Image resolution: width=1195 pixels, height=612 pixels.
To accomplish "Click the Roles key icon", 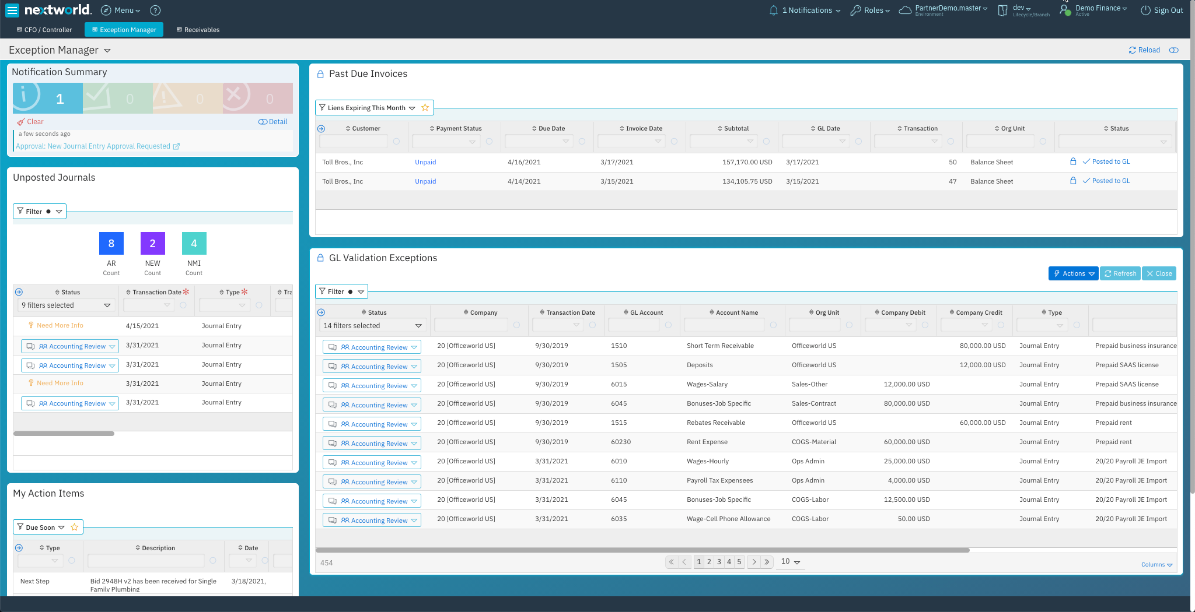I will tap(854, 10).
